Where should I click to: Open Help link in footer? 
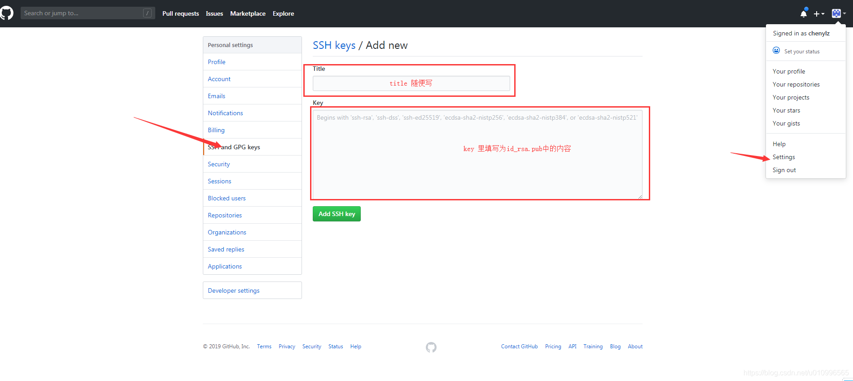356,346
